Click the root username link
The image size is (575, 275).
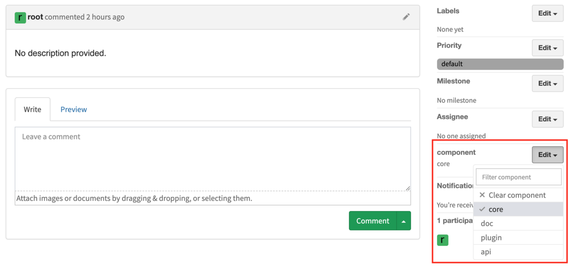(x=35, y=17)
